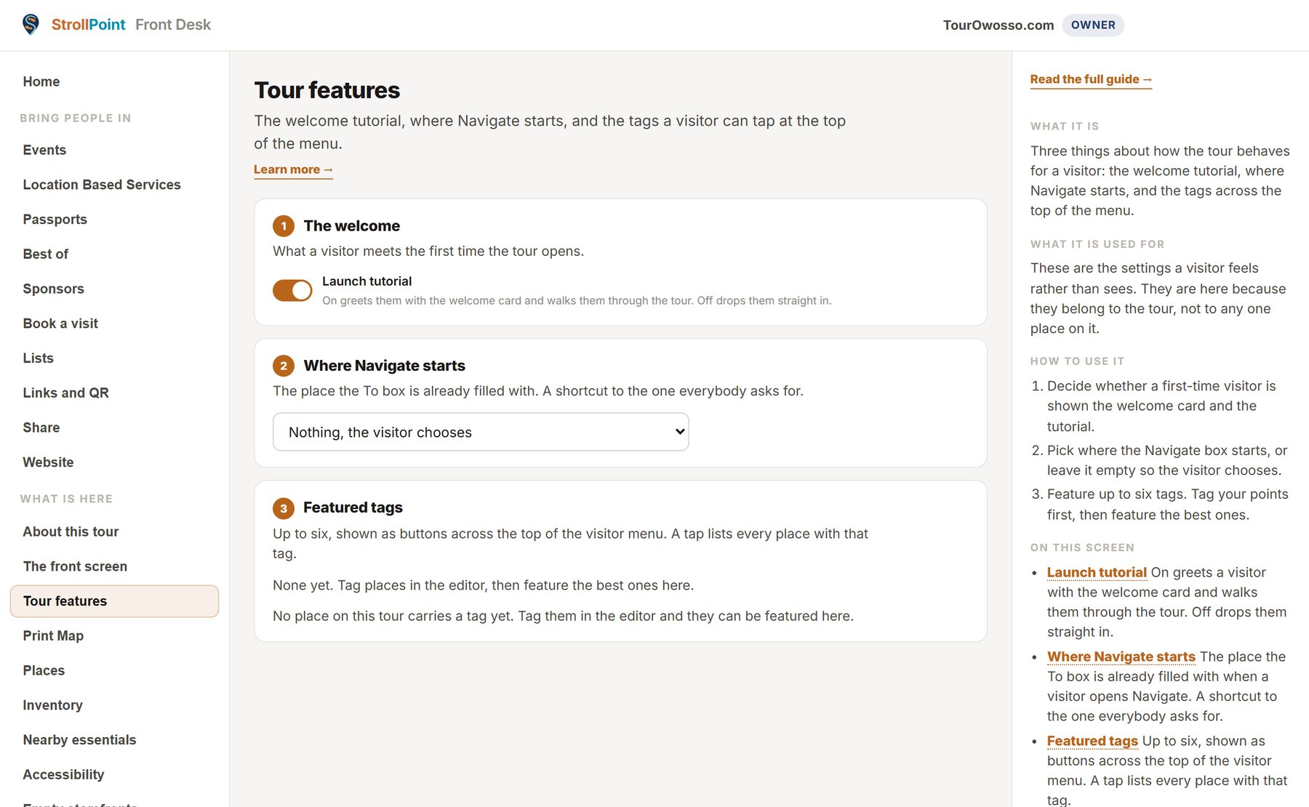This screenshot has height=807, width=1309.
Task: Click the StrollPoint logo icon
Action: pos(31,25)
